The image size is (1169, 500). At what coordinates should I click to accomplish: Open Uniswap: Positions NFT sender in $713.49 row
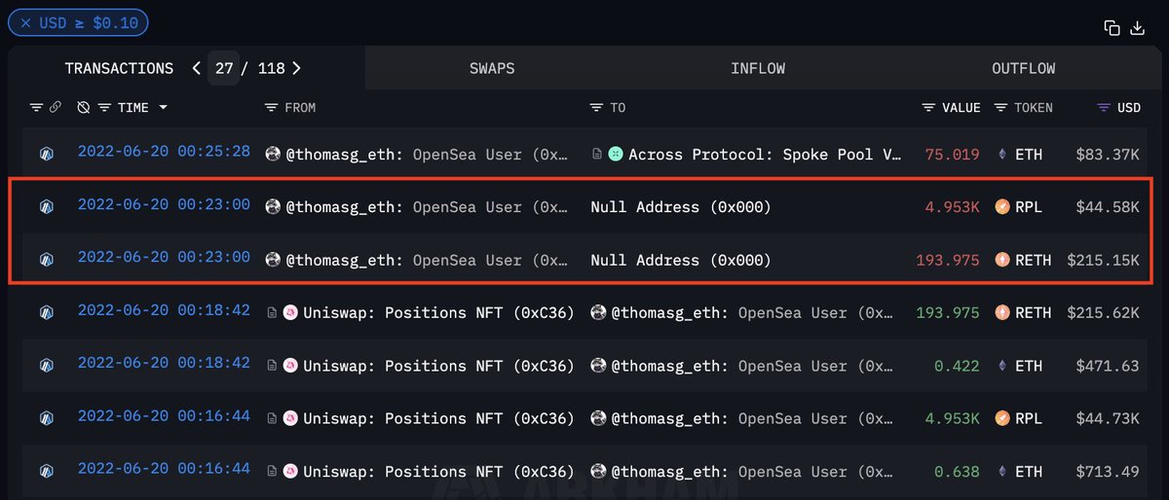pyautogui.click(x=438, y=471)
